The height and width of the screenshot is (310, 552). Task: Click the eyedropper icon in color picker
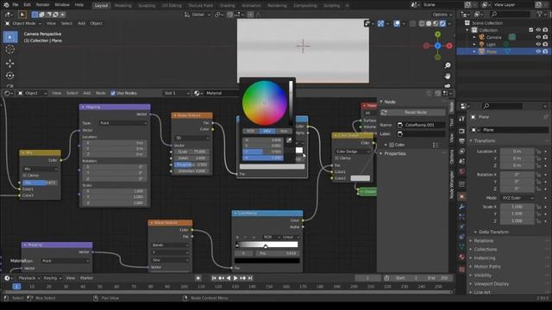pos(289,140)
